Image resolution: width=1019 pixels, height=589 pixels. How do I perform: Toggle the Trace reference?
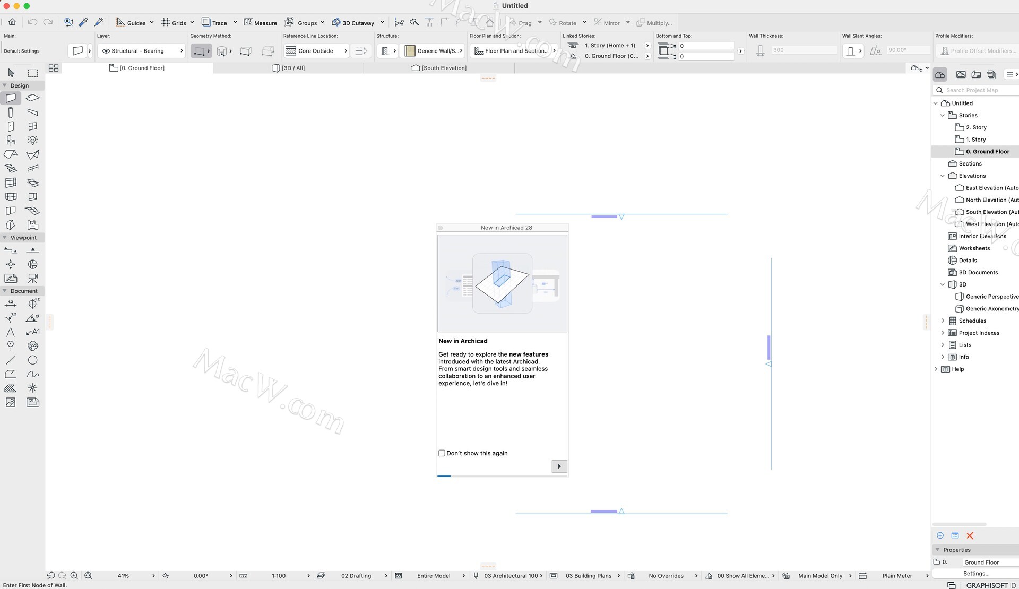pos(214,23)
